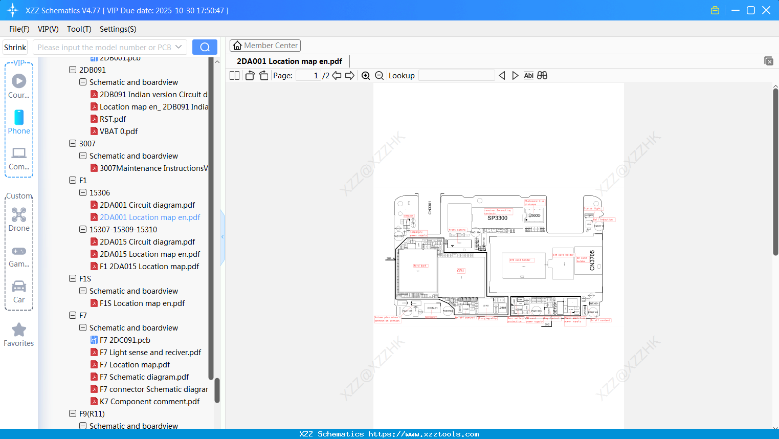779x439 pixels.
Task: Select the two-page view icon
Action: click(x=234, y=75)
